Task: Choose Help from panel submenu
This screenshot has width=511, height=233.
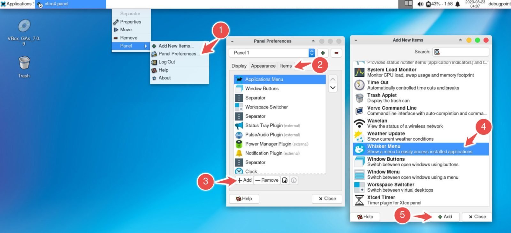Action: pyautogui.click(x=179, y=70)
